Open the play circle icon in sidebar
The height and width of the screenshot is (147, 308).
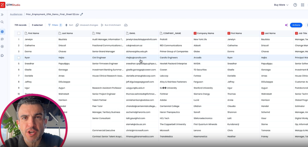2,46
